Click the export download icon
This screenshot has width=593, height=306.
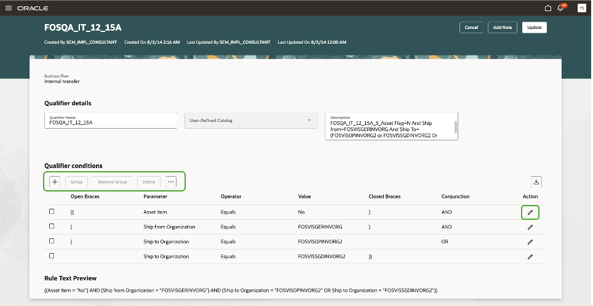(x=536, y=182)
